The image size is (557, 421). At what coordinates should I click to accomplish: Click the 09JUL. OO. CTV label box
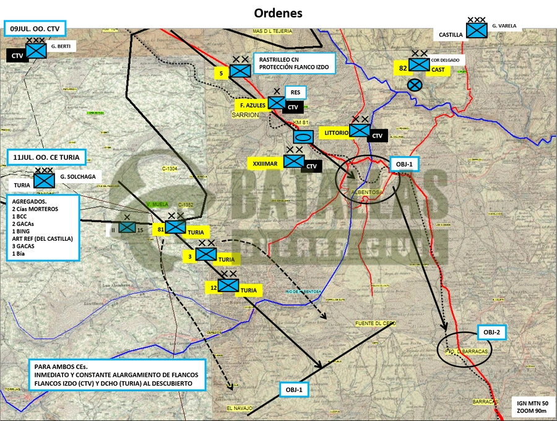(35, 28)
